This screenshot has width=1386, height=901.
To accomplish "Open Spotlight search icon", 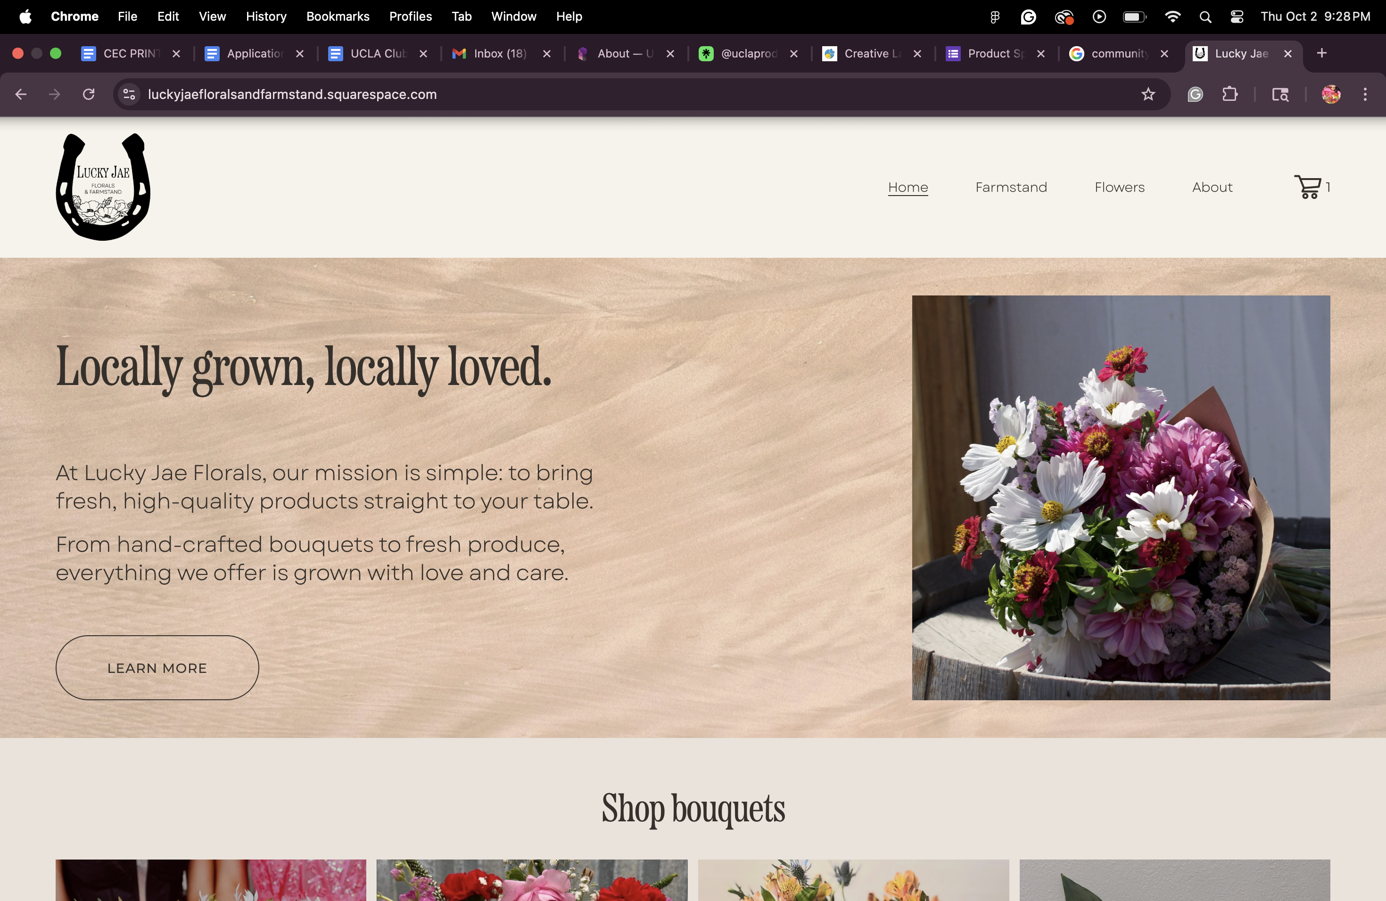I will (x=1205, y=17).
